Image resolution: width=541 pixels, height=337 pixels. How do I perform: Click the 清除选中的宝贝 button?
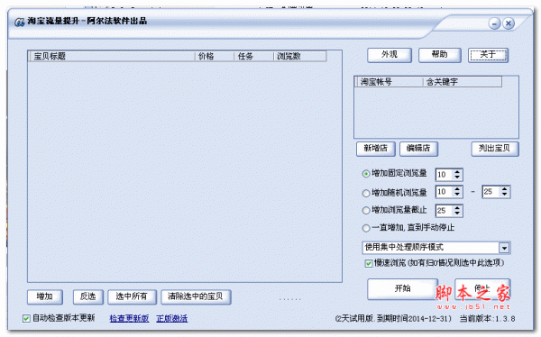[x=196, y=296]
